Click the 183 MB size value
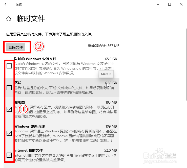 pos(111,102)
